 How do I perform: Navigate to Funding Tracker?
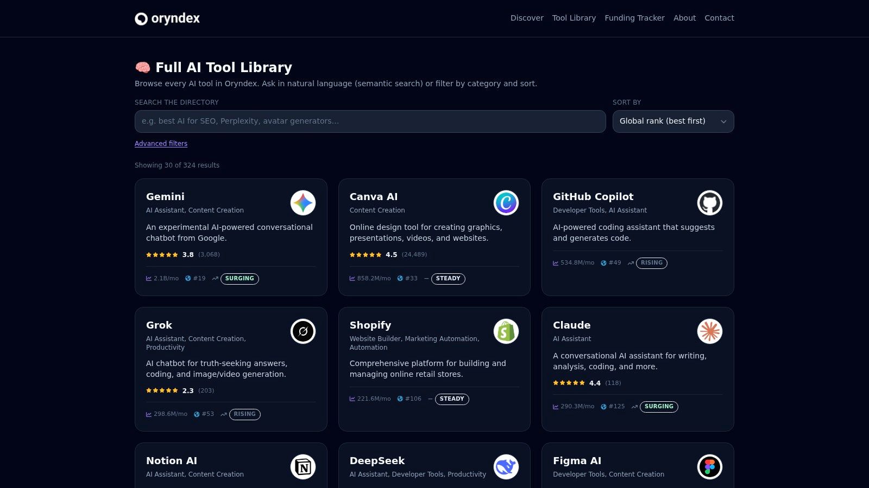[635, 18]
